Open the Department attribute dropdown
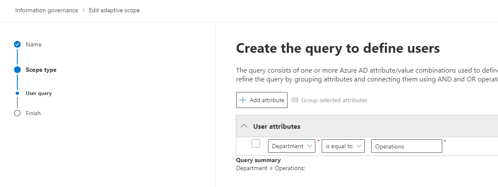Screen dimensions: 498x187 tap(292, 146)
